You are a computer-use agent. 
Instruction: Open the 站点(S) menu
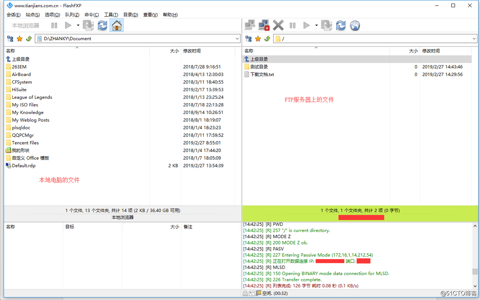(x=33, y=15)
